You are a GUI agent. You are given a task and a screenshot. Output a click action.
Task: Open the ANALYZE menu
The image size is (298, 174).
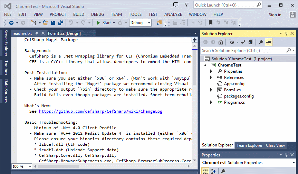(173, 14)
